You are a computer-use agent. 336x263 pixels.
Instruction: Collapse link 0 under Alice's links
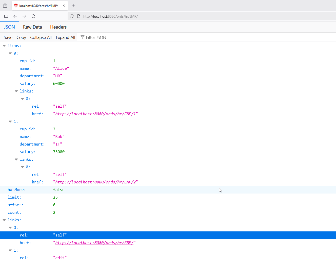click(22, 99)
